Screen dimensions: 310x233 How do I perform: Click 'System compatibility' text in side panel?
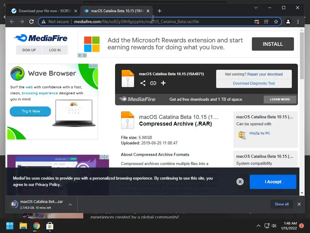click(x=254, y=164)
